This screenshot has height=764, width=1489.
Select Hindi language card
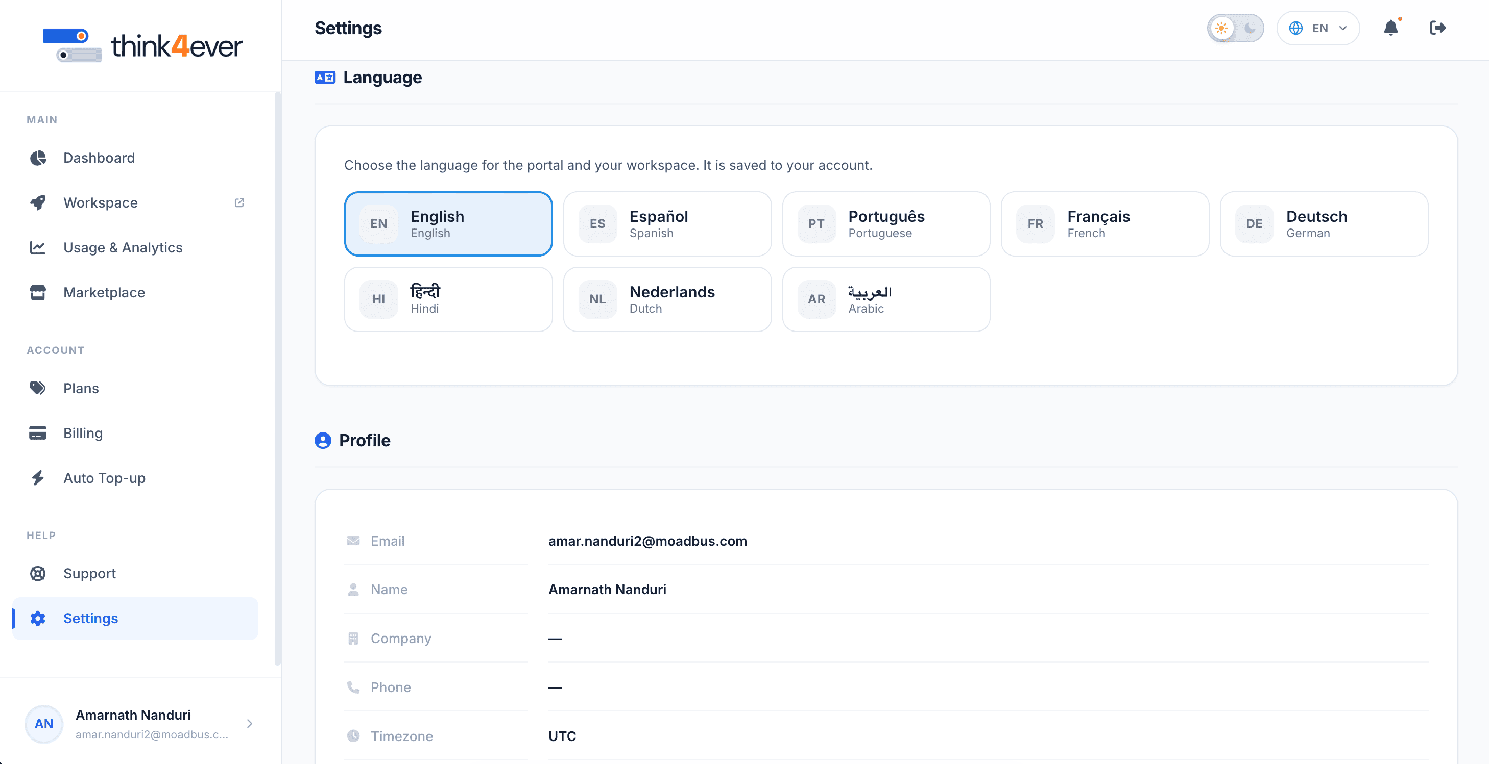(x=448, y=299)
